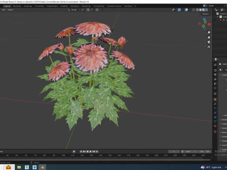This screenshot has width=227, height=170.
Task: Enable material preview shading mode
Action: click(x=203, y=10)
